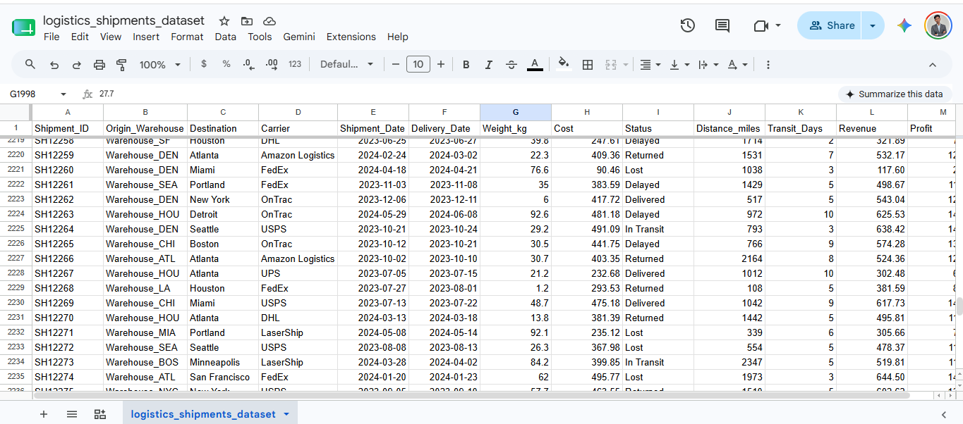
Task: Click the merge cells icon
Action: pos(611,64)
